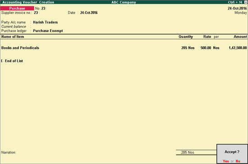Click the per unit Nos field
248x164 pixels.
point(216,48)
